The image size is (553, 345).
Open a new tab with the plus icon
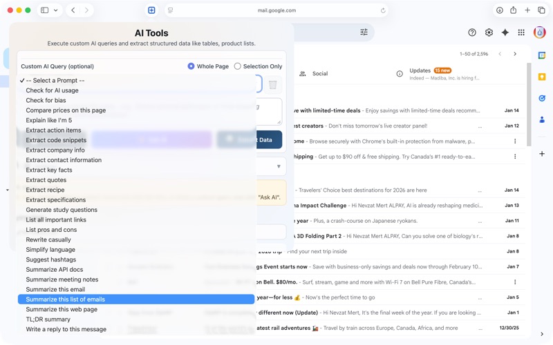pos(527,10)
